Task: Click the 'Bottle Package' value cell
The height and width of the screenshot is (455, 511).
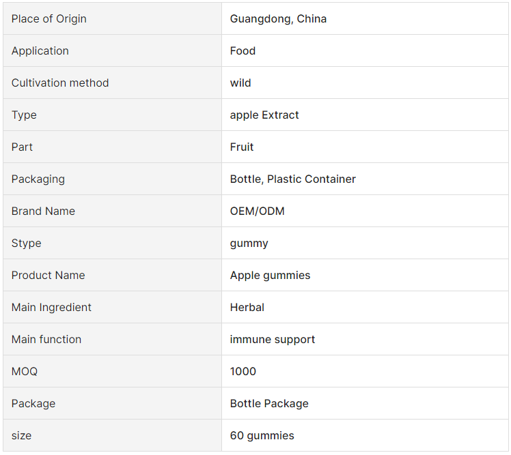Action: tap(269, 404)
